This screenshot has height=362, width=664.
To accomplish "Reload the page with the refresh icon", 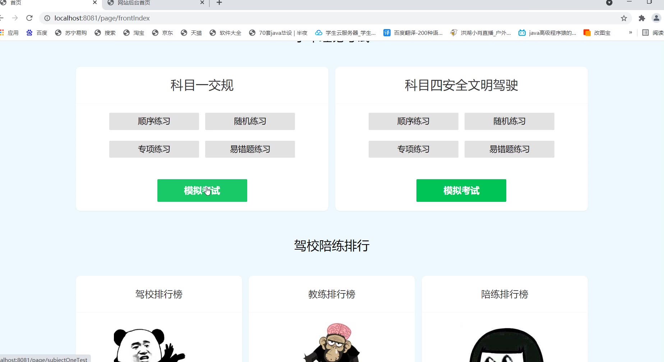I will point(29,18).
